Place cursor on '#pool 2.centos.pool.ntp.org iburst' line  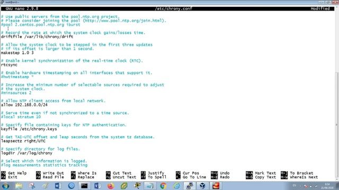pyautogui.click(x=40, y=25)
